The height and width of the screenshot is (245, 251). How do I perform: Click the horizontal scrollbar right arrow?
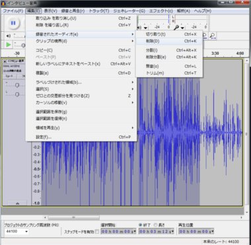pos(241,217)
